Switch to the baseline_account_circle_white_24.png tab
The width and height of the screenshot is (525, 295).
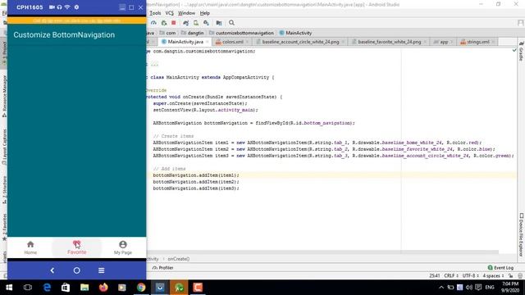300,42
